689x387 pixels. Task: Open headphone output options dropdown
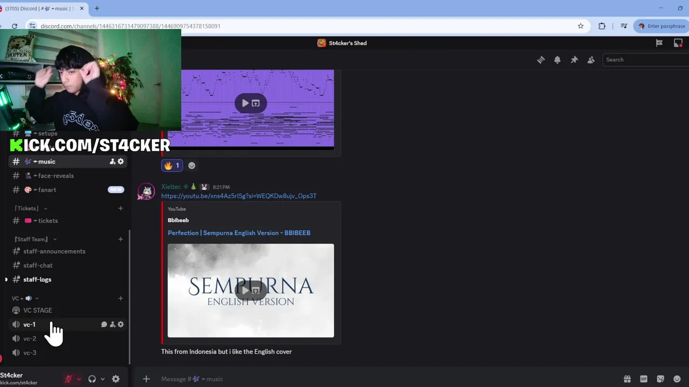pos(102,379)
